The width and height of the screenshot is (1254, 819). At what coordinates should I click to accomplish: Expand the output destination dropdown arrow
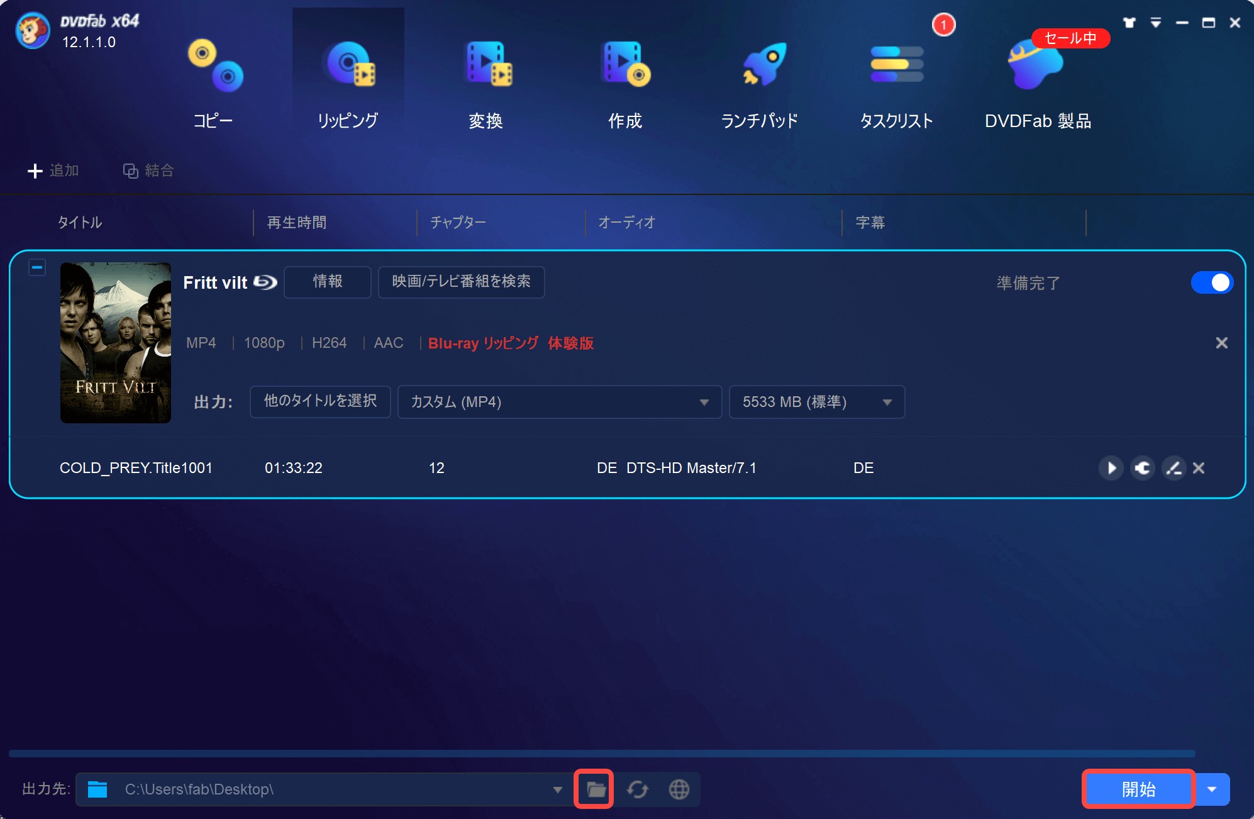pyautogui.click(x=557, y=789)
